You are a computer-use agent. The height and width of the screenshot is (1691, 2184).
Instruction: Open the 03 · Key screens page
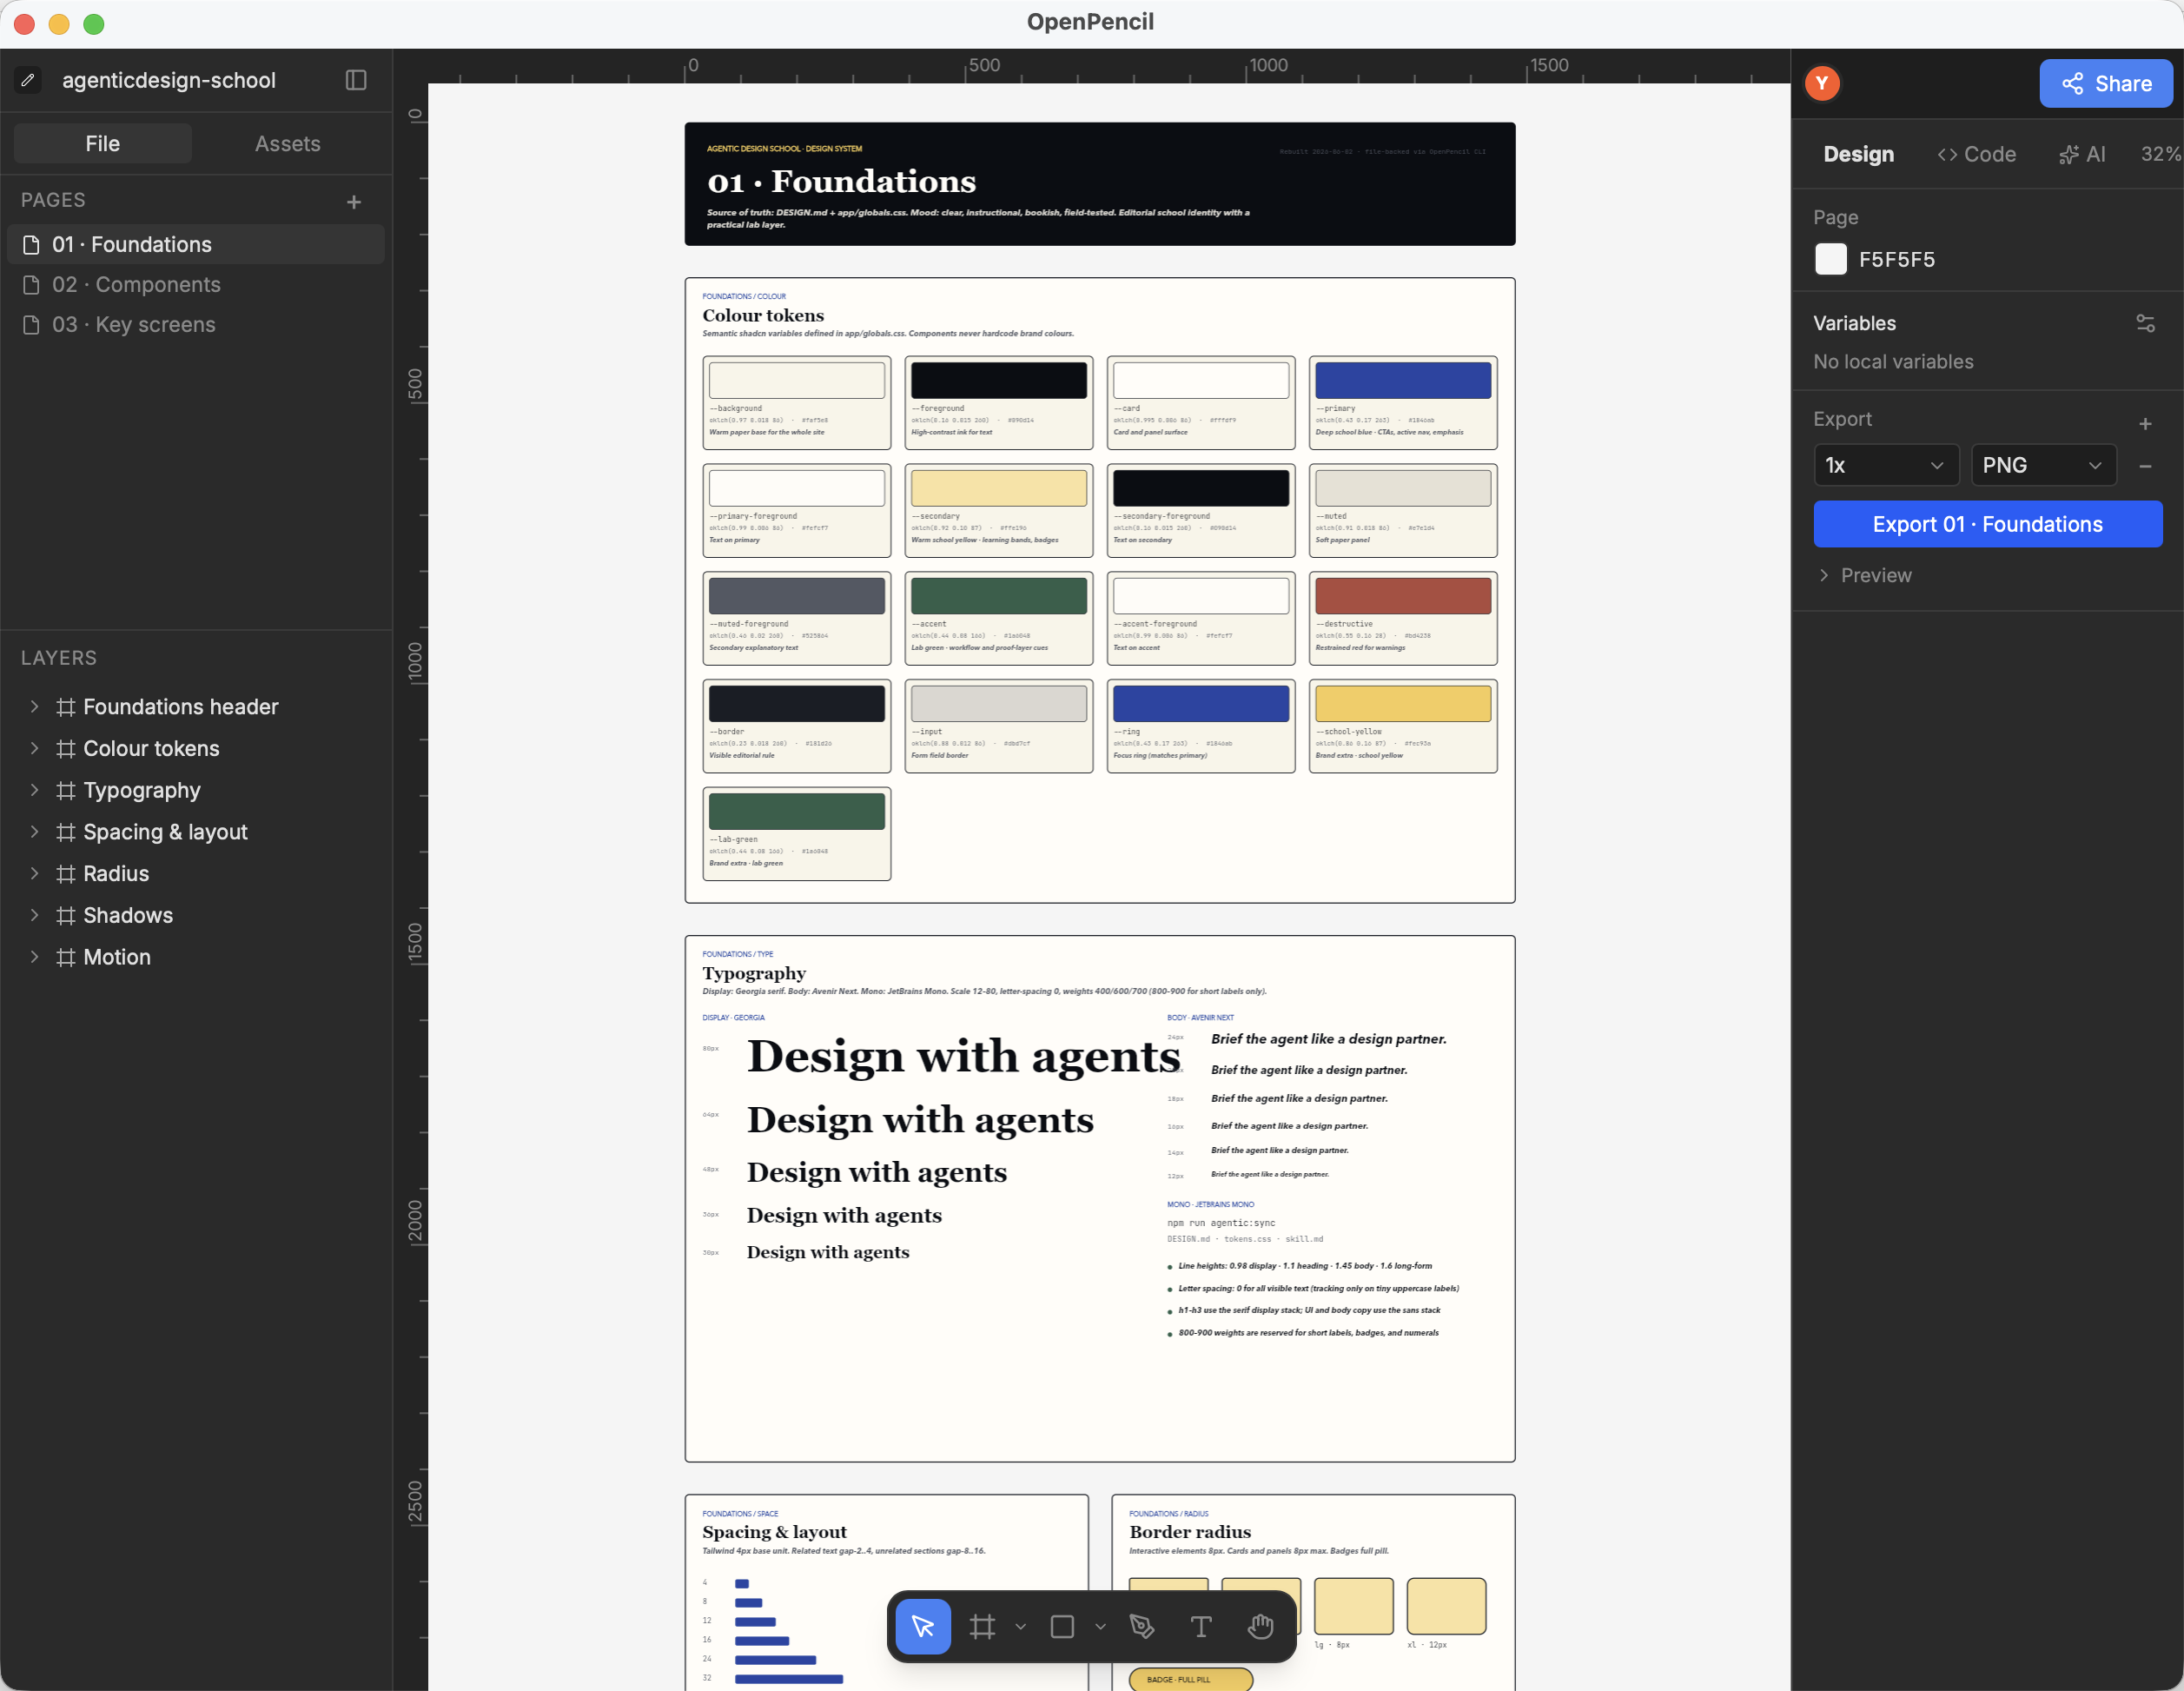click(196, 325)
